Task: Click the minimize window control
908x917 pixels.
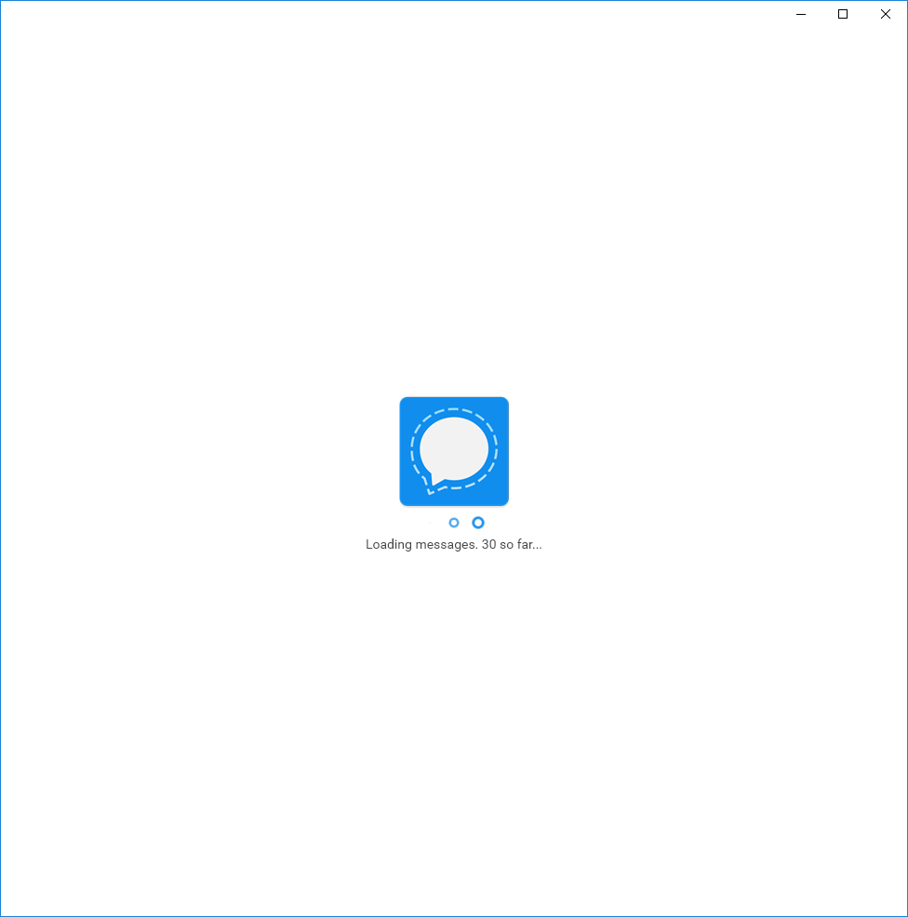Action: [x=800, y=14]
